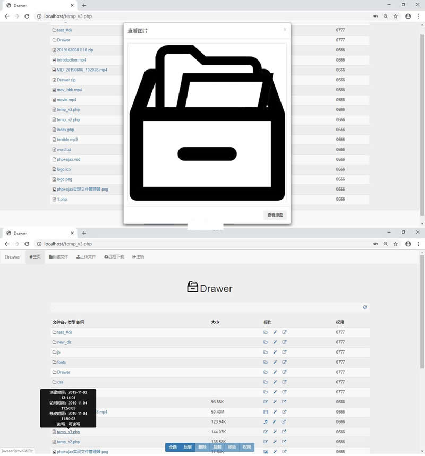
Task: Click the large drawer image preview
Action: pyautogui.click(x=207, y=123)
